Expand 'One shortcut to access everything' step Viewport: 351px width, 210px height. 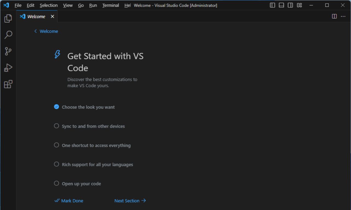coord(96,145)
